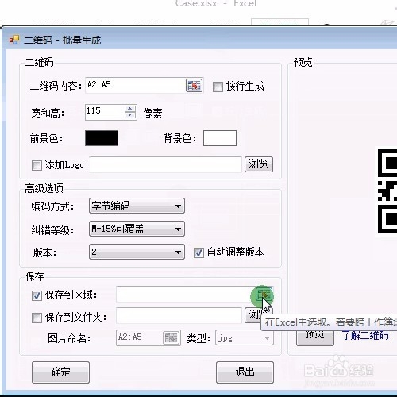Uncheck 自动调整版本 checkbox
Screen dimensions: 397x397
point(198,252)
